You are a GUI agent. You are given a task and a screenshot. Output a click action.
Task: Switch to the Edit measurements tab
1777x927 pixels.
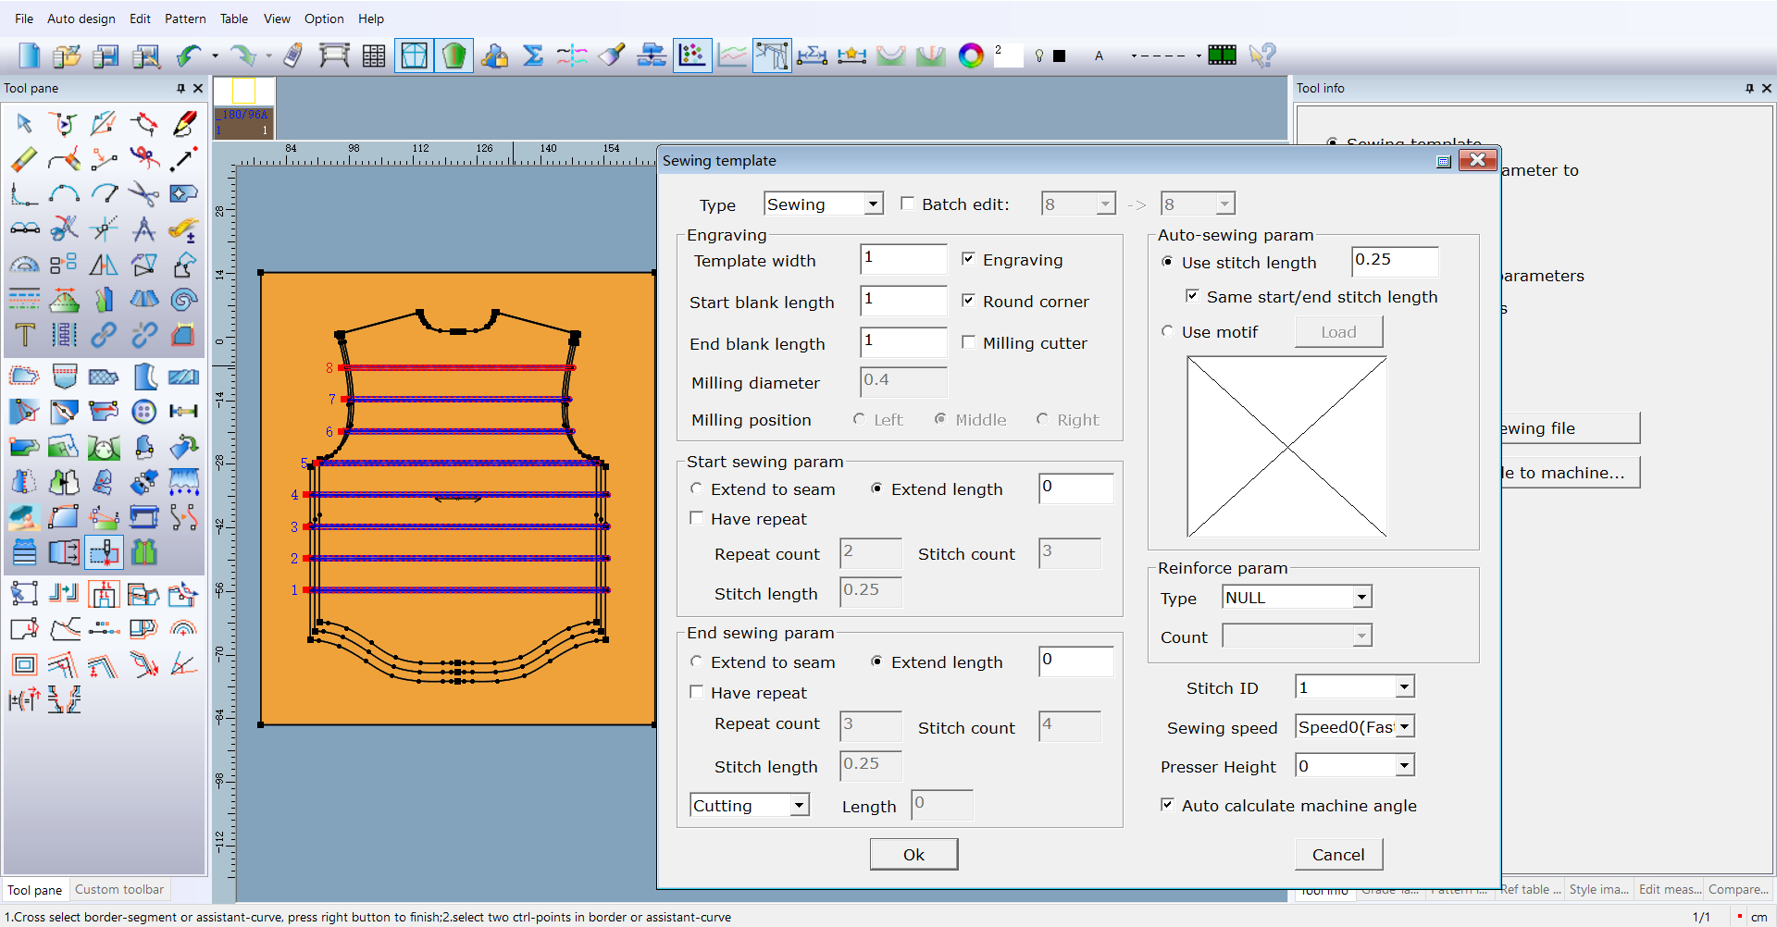tap(1670, 889)
